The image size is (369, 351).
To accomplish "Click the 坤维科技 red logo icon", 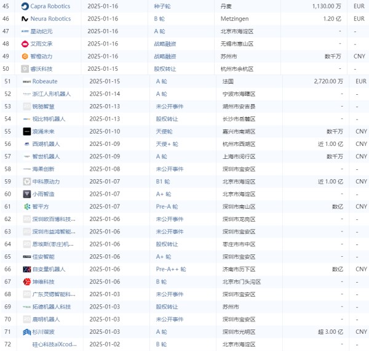I will point(27,281).
